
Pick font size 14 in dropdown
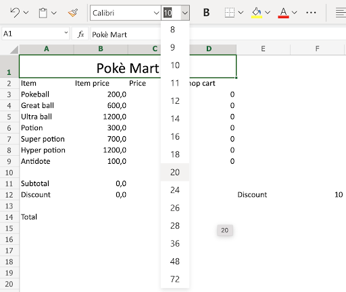coord(175,119)
